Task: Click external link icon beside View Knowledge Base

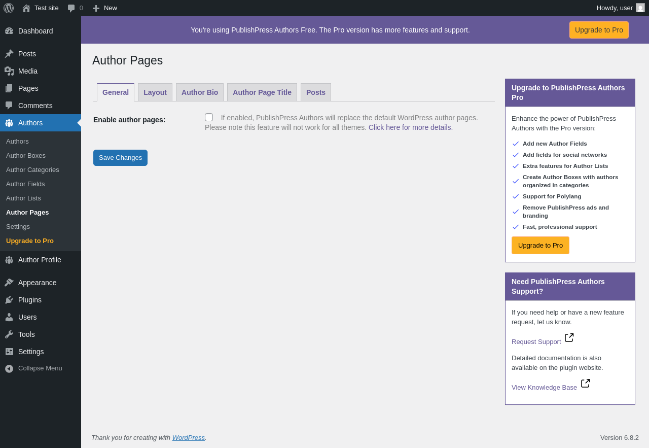Action: click(x=586, y=383)
